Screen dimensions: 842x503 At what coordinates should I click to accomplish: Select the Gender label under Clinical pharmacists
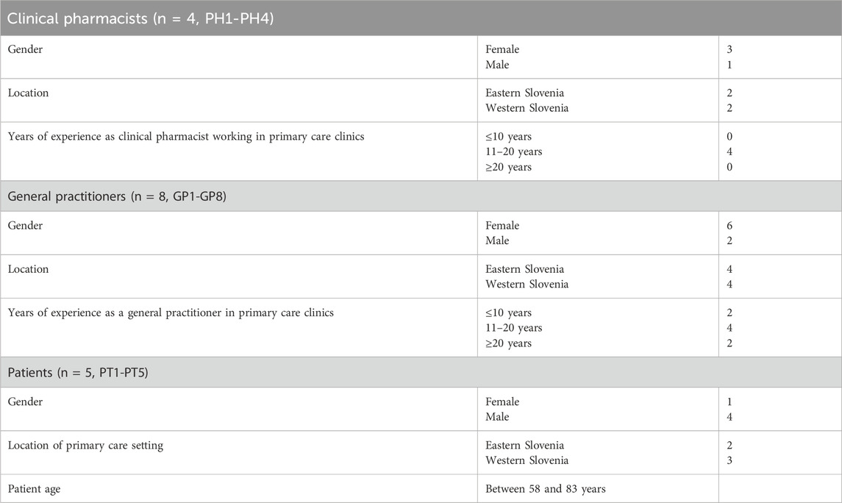26,50
